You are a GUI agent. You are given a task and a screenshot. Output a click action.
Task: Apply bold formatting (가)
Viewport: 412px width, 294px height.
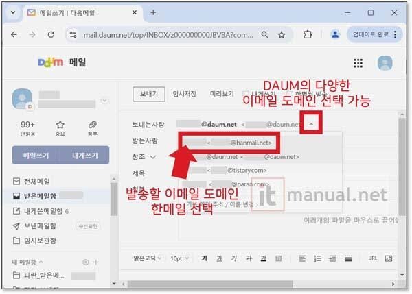204,258
